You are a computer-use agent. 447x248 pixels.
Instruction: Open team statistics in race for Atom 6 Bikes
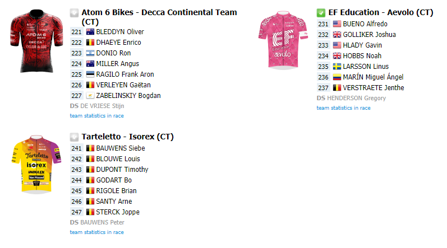tap(96, 116)
